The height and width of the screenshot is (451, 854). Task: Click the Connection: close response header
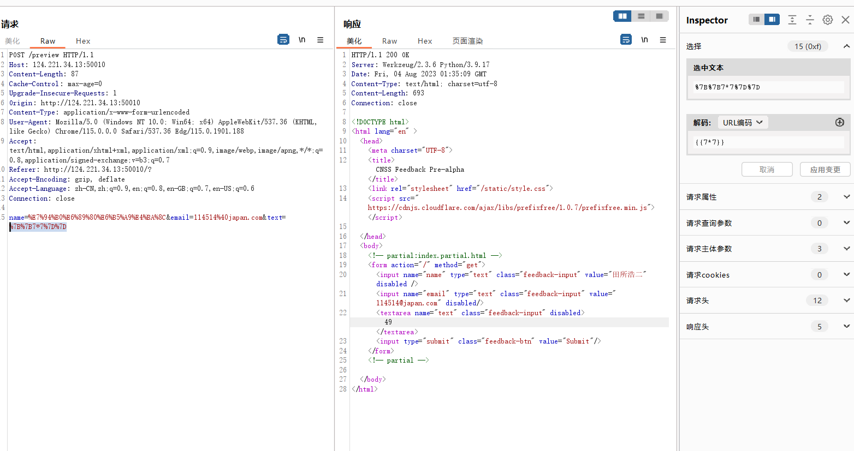click(384, 103)
